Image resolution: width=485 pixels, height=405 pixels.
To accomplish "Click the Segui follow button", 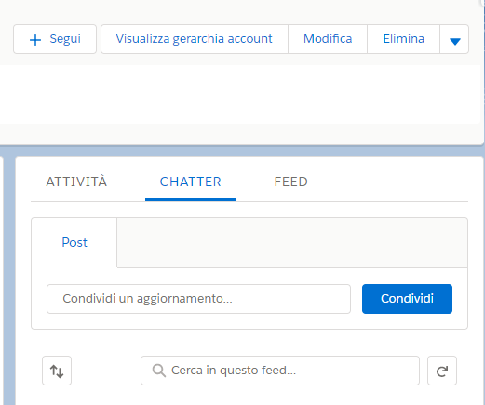I will pos(55,39).
